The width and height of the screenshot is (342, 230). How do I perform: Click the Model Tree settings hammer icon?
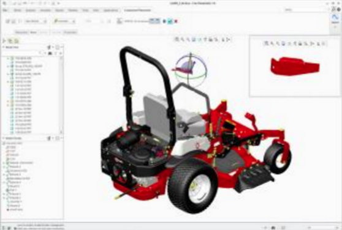pyautogui.click(x=49, y=47)
